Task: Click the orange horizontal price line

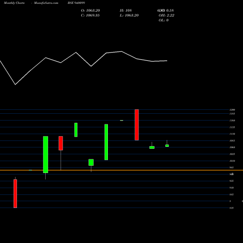Action: click(x=121, y=170)
